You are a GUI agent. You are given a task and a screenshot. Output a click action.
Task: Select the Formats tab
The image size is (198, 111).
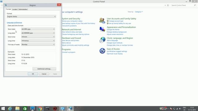8,9
